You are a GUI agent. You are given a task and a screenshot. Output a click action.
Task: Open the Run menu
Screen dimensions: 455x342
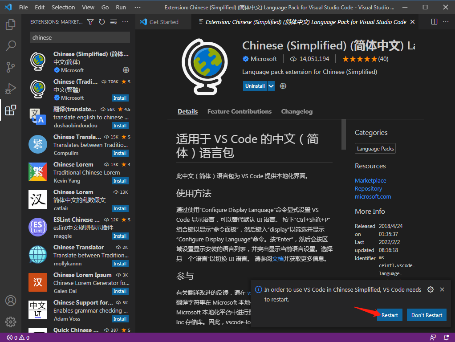[x=121, y=7]
